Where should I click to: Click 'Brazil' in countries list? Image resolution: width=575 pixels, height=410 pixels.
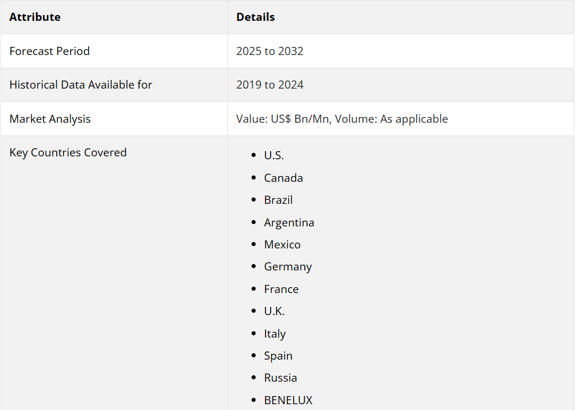coord(278,200)
